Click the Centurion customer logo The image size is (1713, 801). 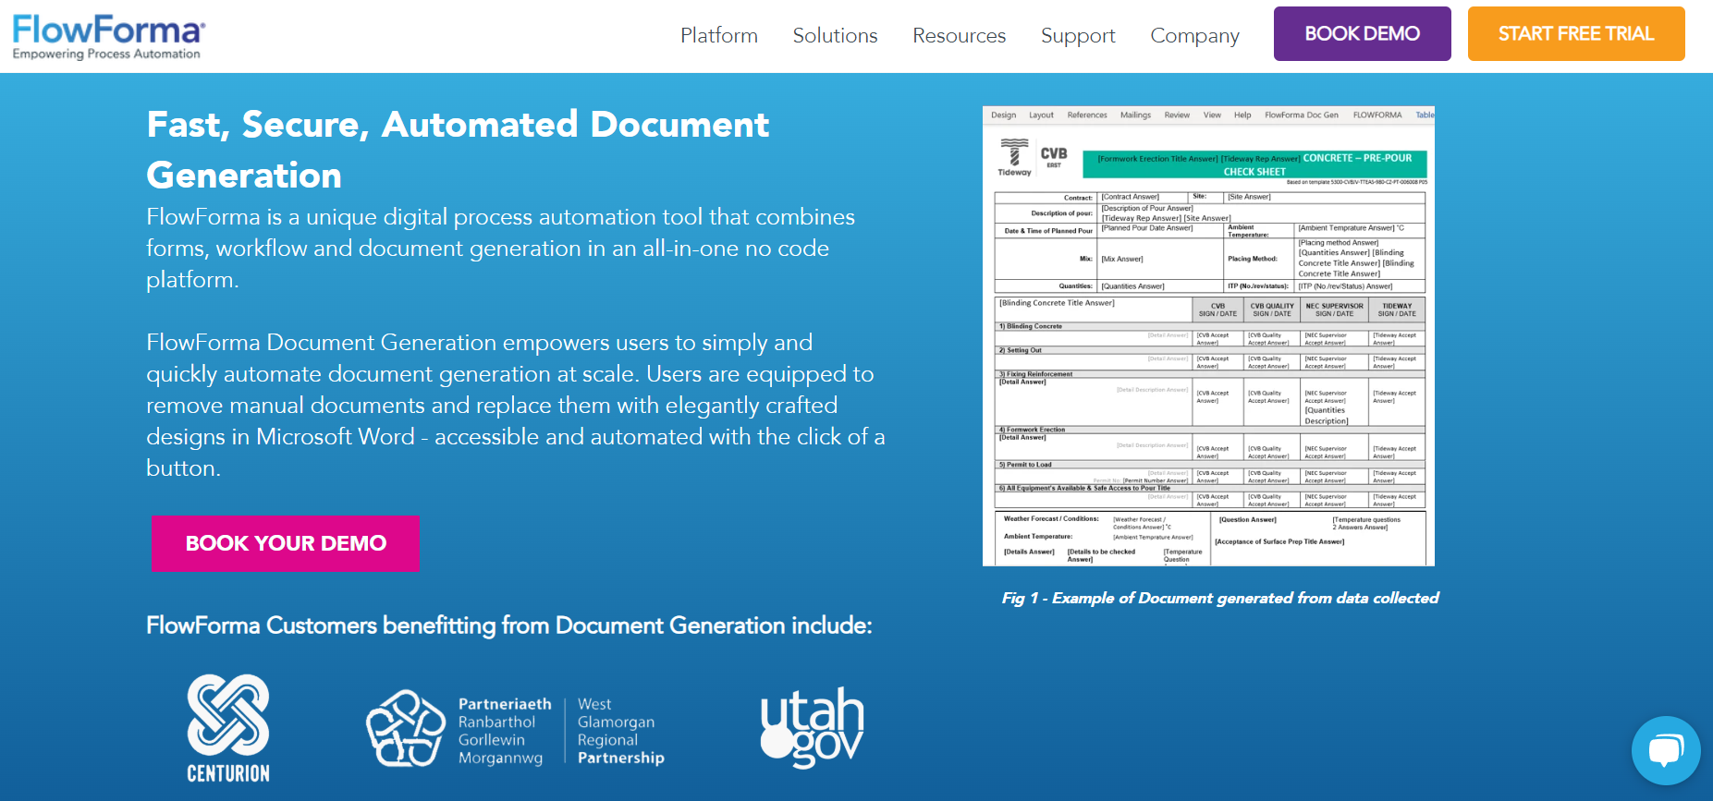228,729
